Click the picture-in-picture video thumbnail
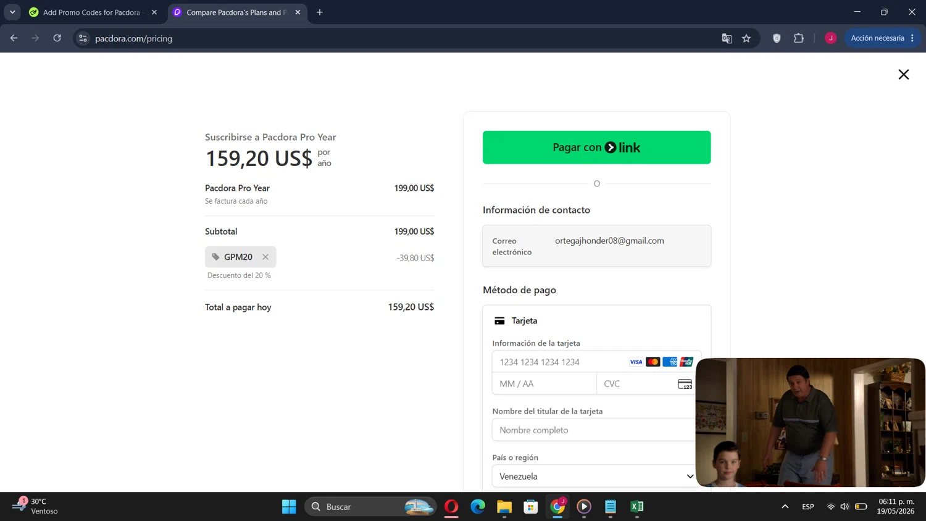Image resolution: width=926 pixels, height=521 pixels. [811, 423]
